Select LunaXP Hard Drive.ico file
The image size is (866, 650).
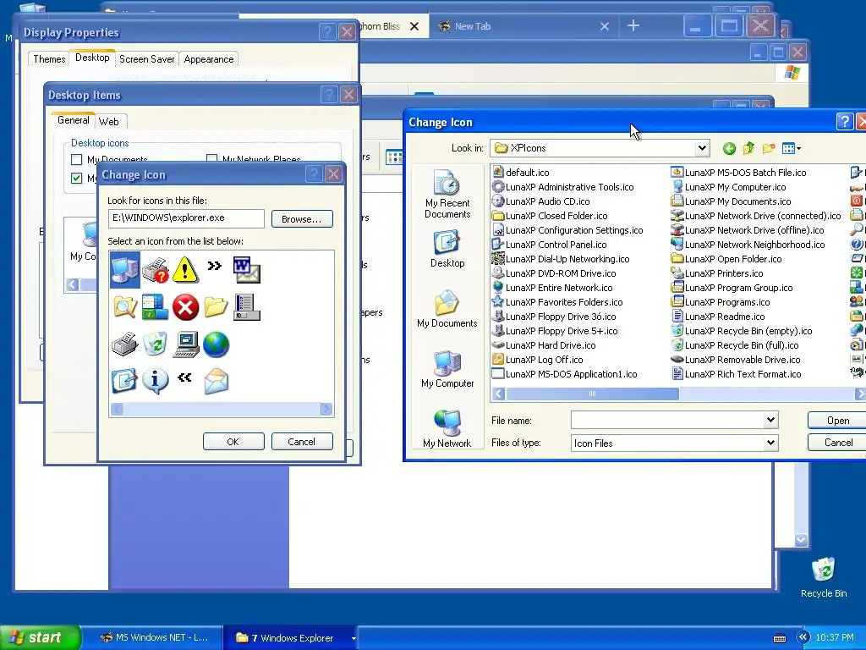pyautogui.click(x=544, y=345)
